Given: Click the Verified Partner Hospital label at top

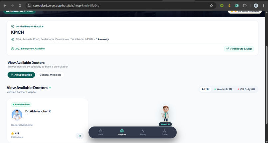Looking at the screenshot, I should point(29,27).
